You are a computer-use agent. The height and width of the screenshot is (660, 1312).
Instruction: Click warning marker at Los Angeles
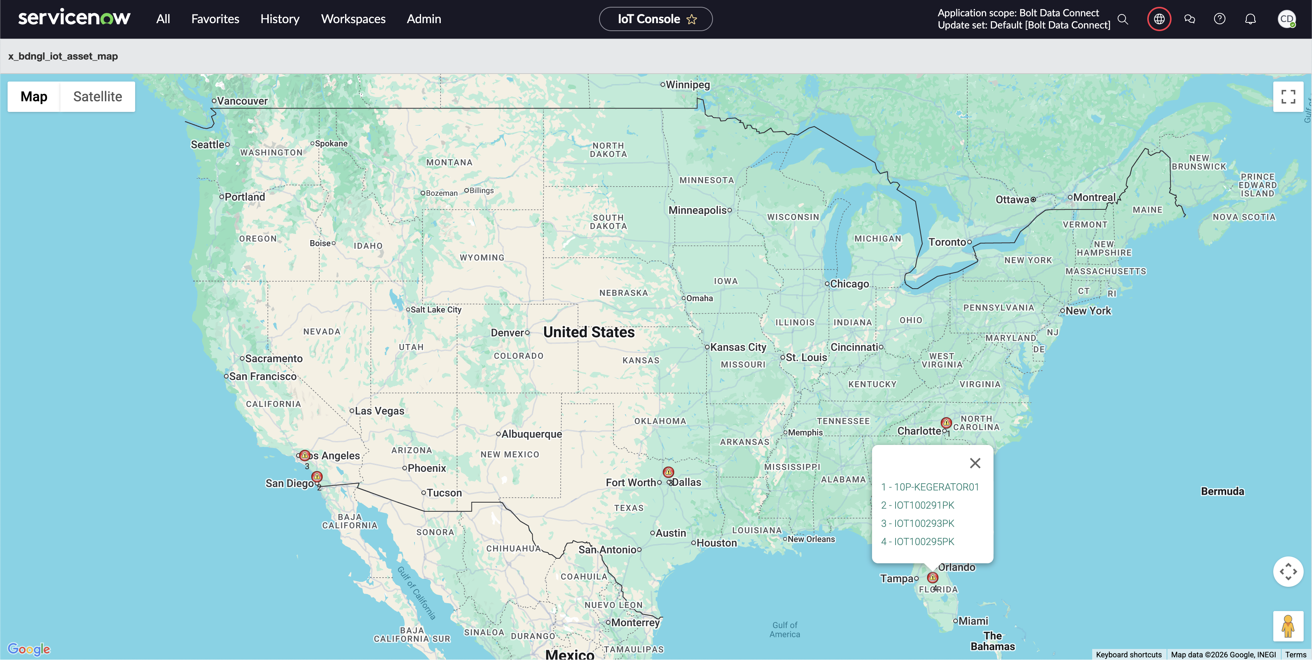[x=304, y=456]
